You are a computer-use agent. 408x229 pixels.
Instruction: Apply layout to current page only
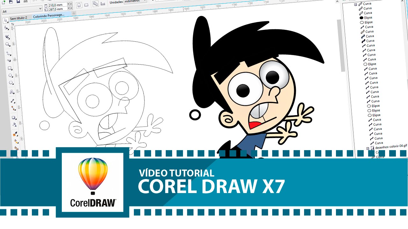click(x=103, y=4)
